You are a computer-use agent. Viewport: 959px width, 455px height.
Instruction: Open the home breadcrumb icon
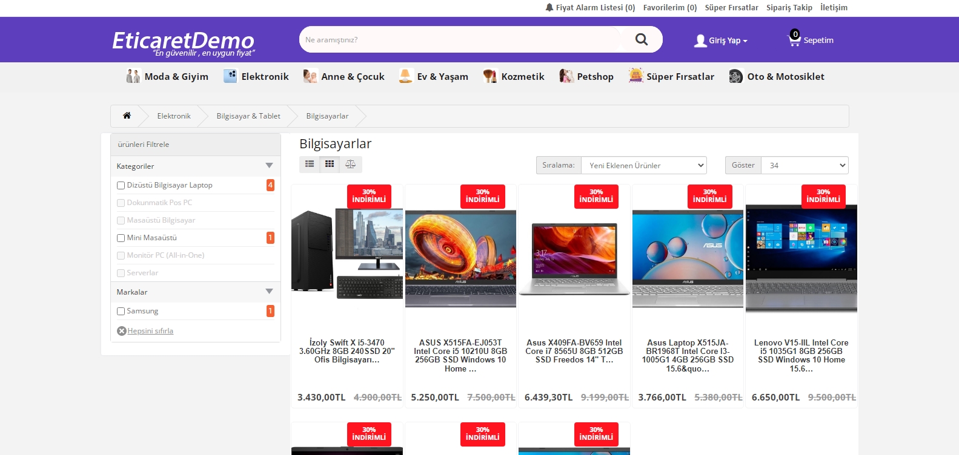(127, 116)
